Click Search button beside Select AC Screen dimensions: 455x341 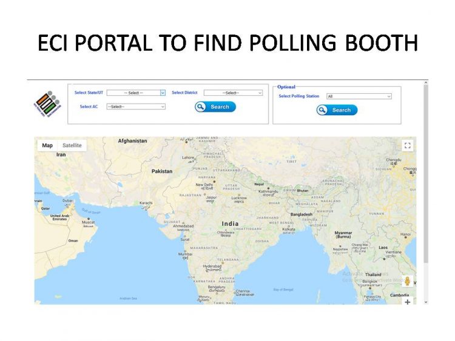(x=215, y=107)
